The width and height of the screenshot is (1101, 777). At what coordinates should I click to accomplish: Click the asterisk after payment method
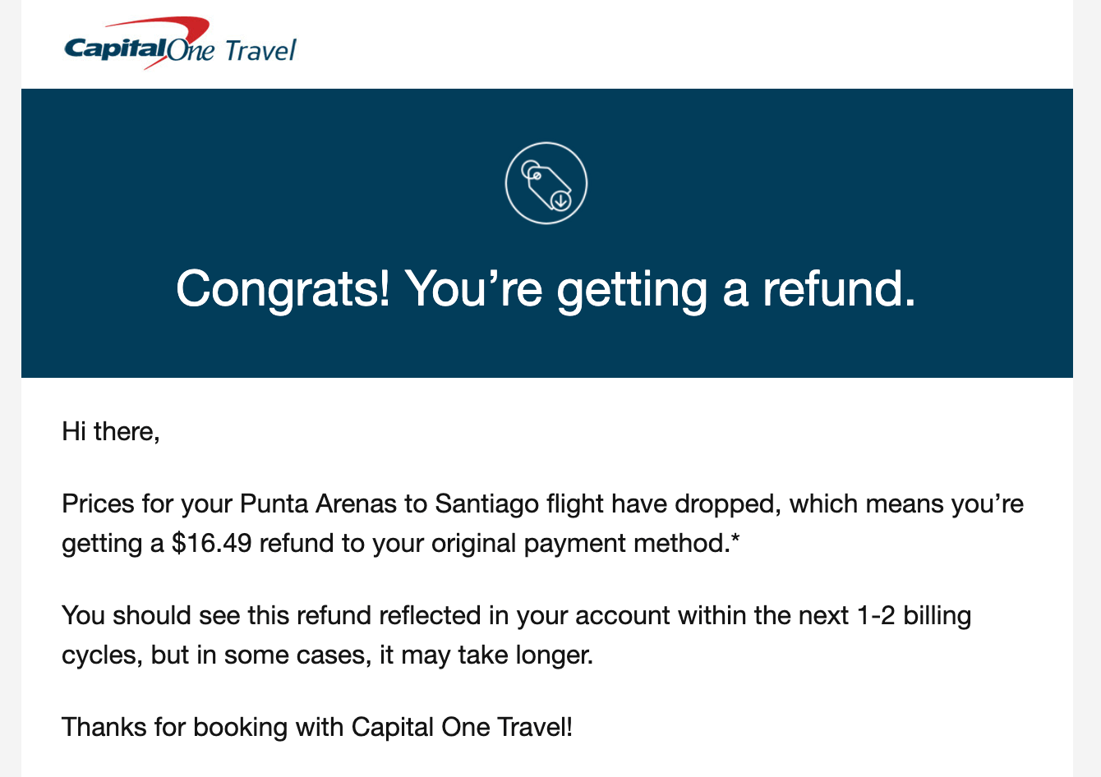[x=735, y=541]
